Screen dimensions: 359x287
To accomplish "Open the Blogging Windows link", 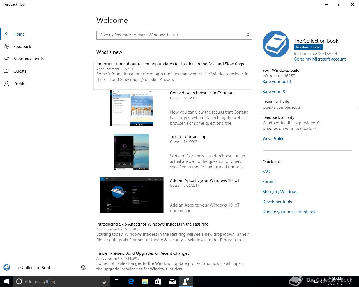I will coord(280,192).
